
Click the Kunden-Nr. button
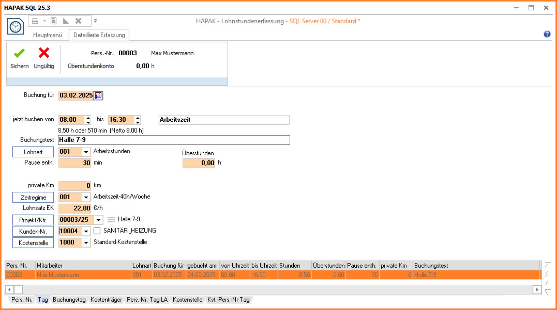[33, 231]
